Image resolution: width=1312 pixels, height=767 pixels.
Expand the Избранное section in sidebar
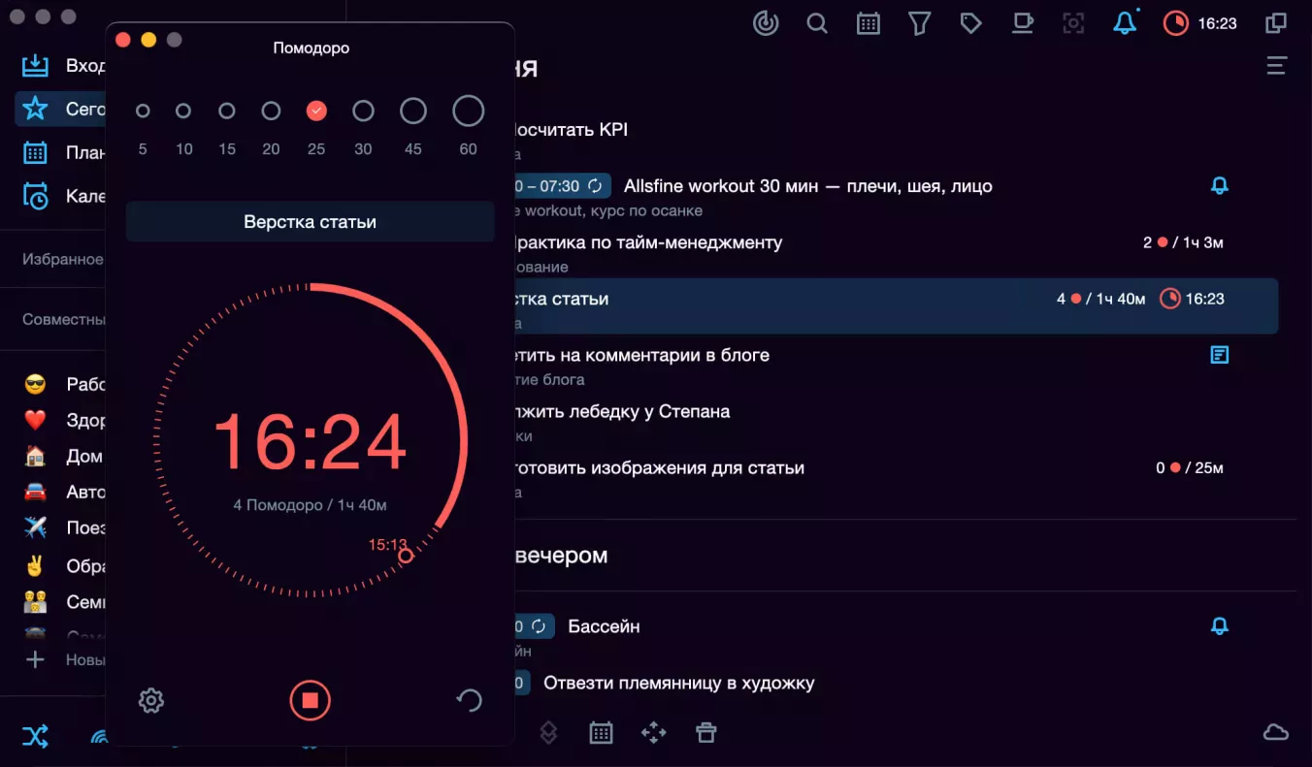click(63, 259)
